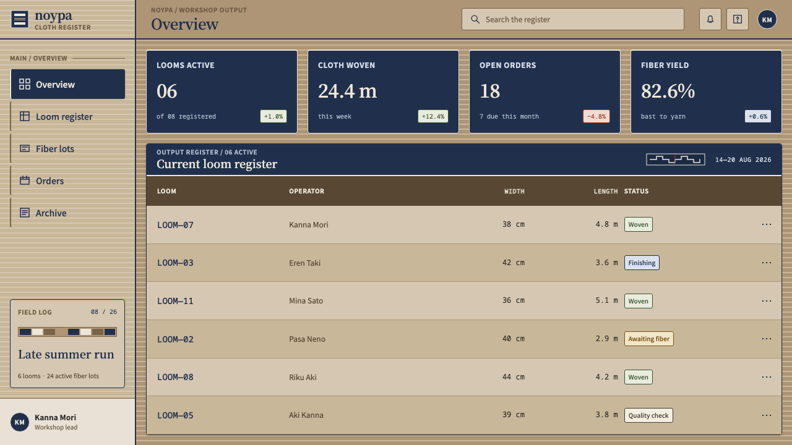The height and width of the screenshot is (445, 792).
Task: Focus the Search the register field
Action: [573, 19]
